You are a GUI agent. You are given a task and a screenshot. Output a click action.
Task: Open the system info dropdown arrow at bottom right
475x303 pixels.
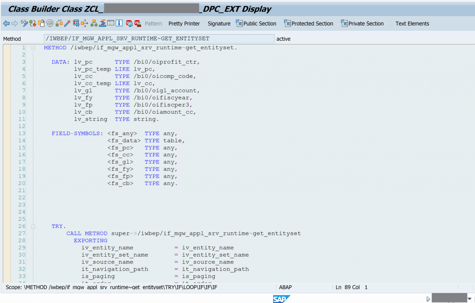click(469, 299)
